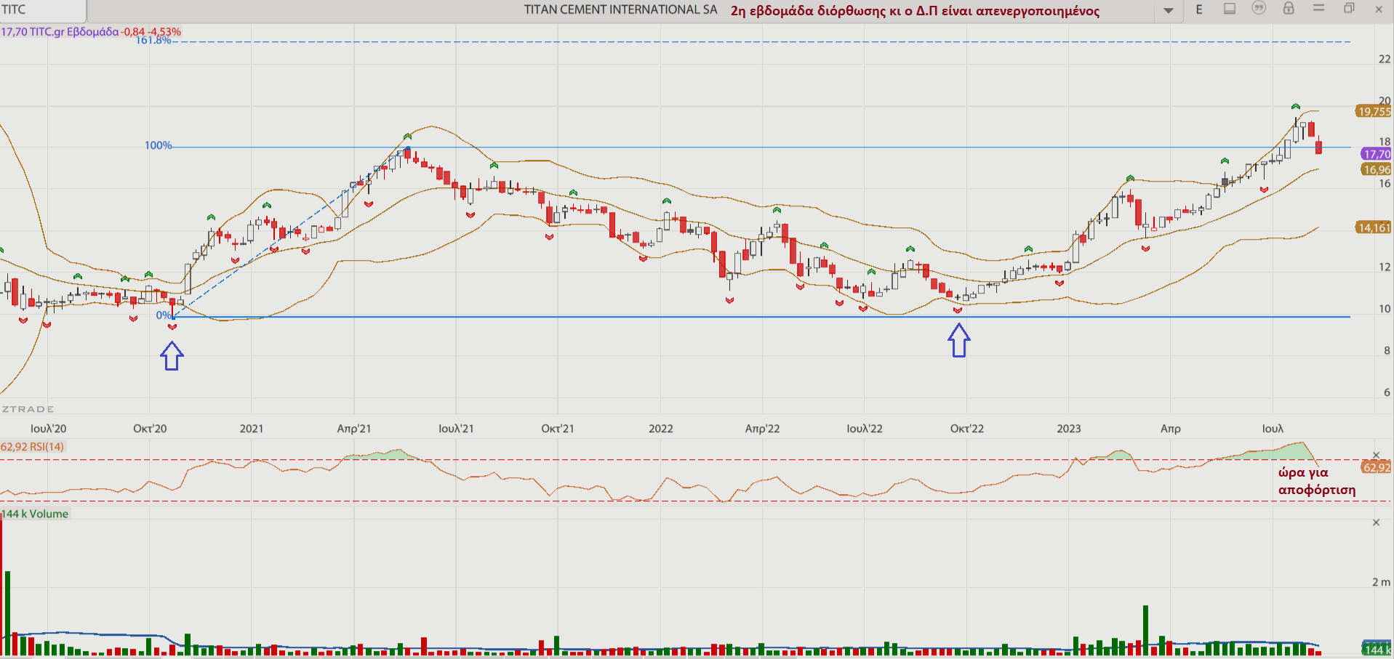Click the Ιουλ'22 date axis label

coord(865,429)
